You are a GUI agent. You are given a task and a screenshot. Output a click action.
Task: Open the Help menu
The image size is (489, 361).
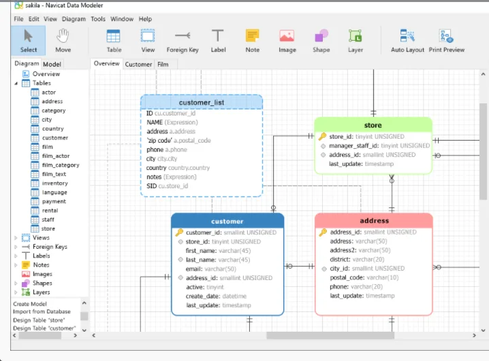[145, 19]
